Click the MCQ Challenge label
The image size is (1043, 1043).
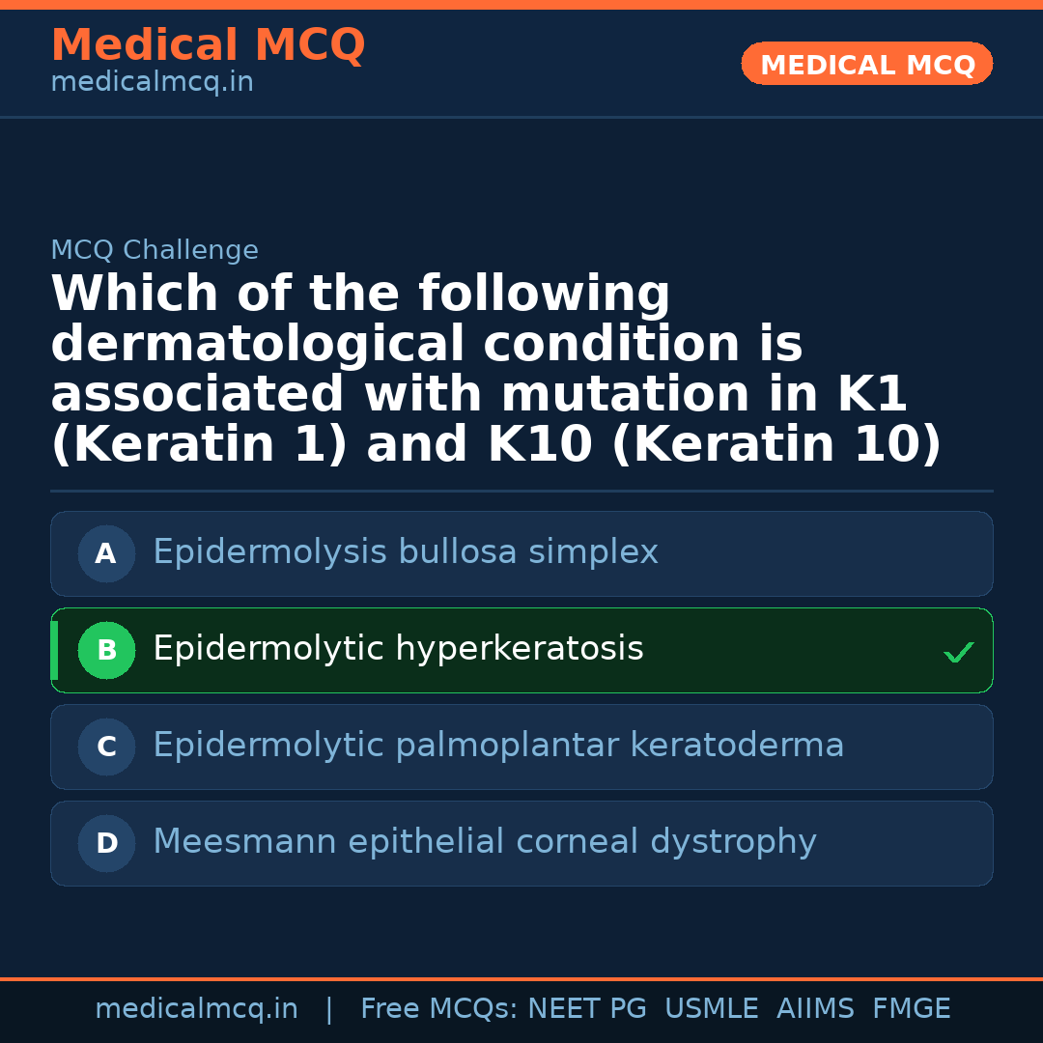(x=155, y=251)
